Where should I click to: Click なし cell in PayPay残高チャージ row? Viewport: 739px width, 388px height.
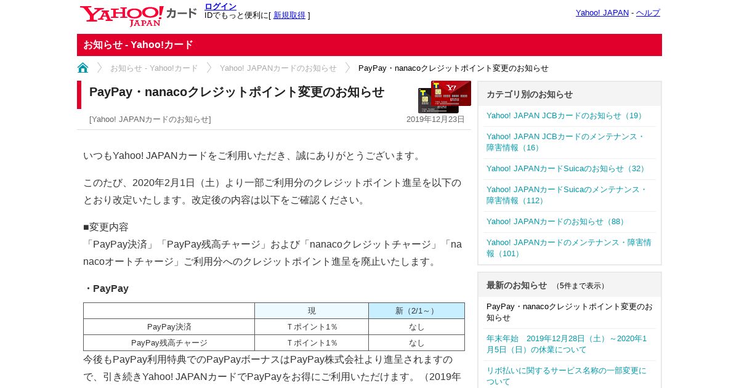point(416,343)
